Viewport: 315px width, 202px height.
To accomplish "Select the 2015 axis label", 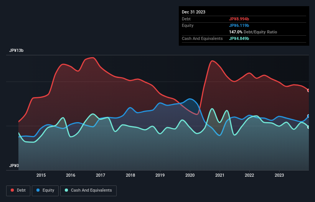I will click(x=41, y=175).
